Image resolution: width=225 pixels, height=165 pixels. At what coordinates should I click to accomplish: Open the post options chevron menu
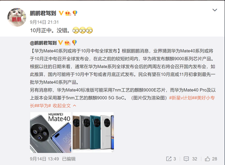(x=215, y=10)
